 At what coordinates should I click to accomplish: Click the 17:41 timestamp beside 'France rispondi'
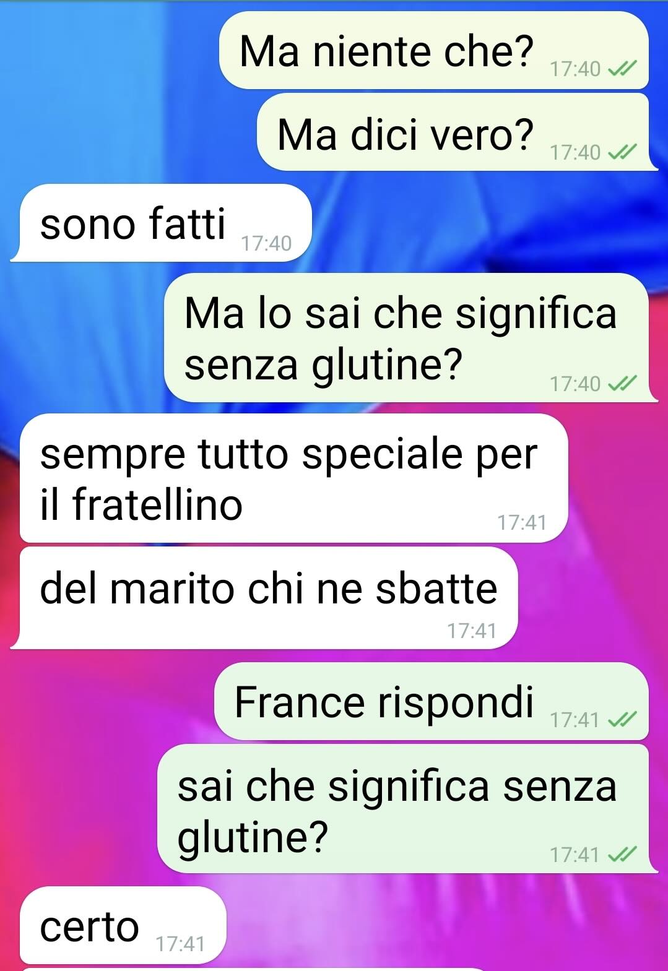click(575, 720)
